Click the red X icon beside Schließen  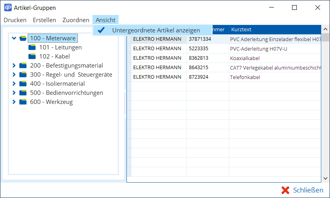(x=285, y=190)
